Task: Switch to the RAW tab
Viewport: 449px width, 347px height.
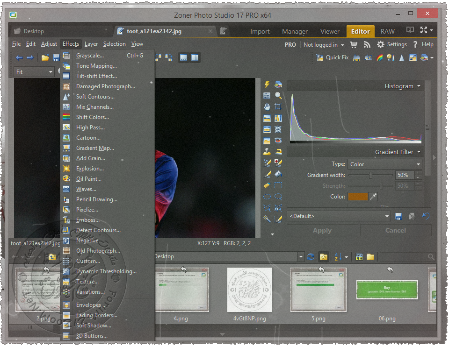Action: coord(387,31)
